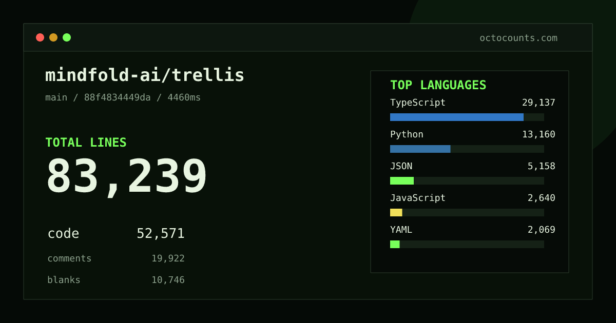Click the Python language label
Image resolution: width=616 pixels, height=323 pixels.
coord(407,134)
